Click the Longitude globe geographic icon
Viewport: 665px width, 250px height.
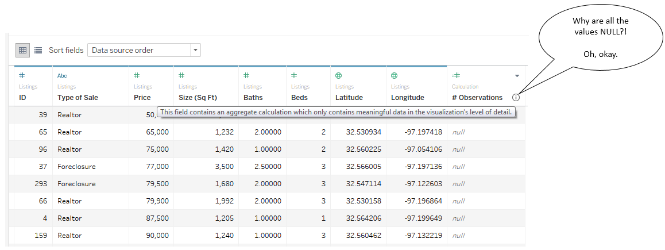pyautogui.click(x=395, y=75)
